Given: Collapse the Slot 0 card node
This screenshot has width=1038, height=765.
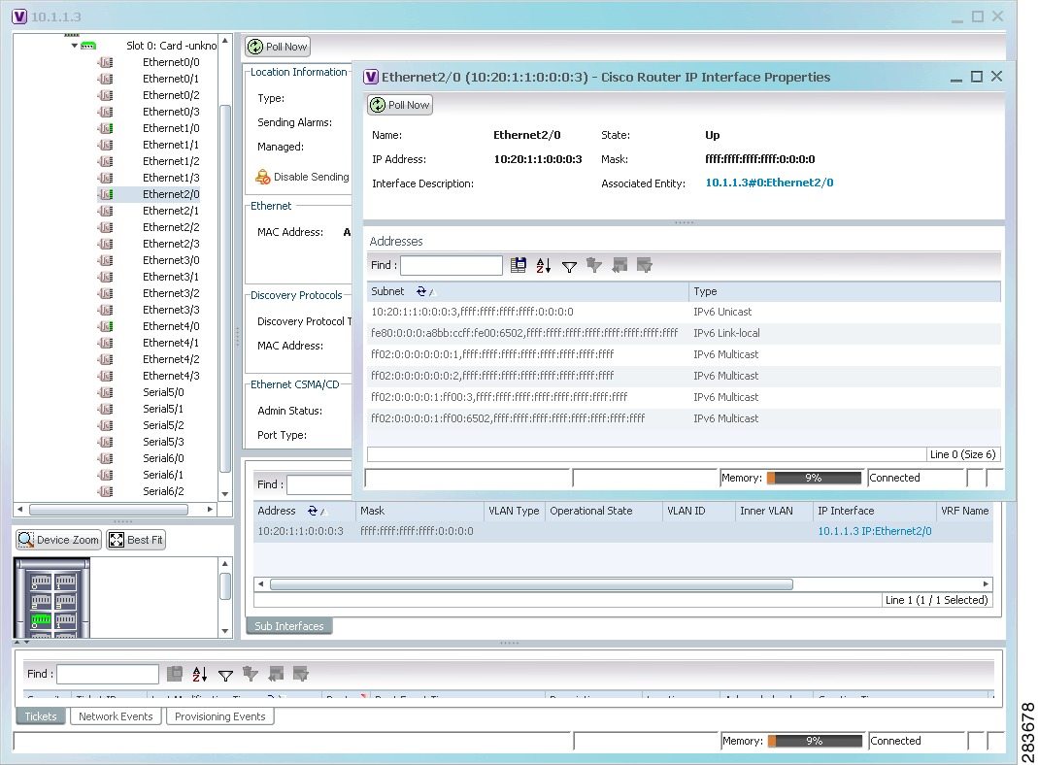Looking at the screenshot, I should (75, 46).
